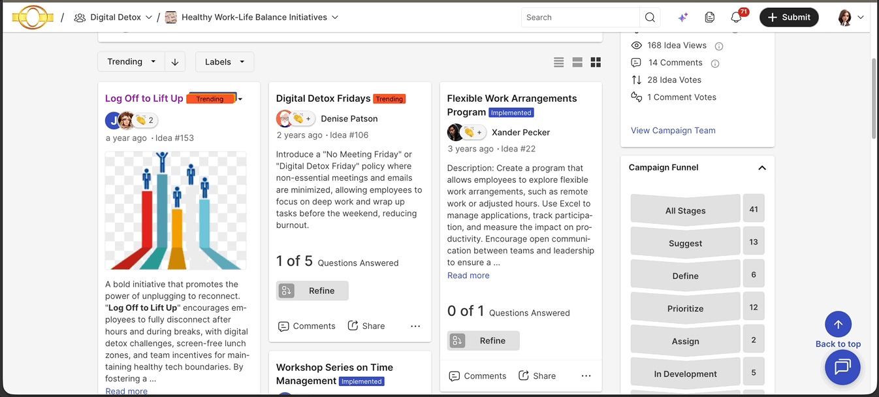Click Trending tag on Digital Detox Fridays
This screenshot has height=397, width=879.
coord(389,99)
